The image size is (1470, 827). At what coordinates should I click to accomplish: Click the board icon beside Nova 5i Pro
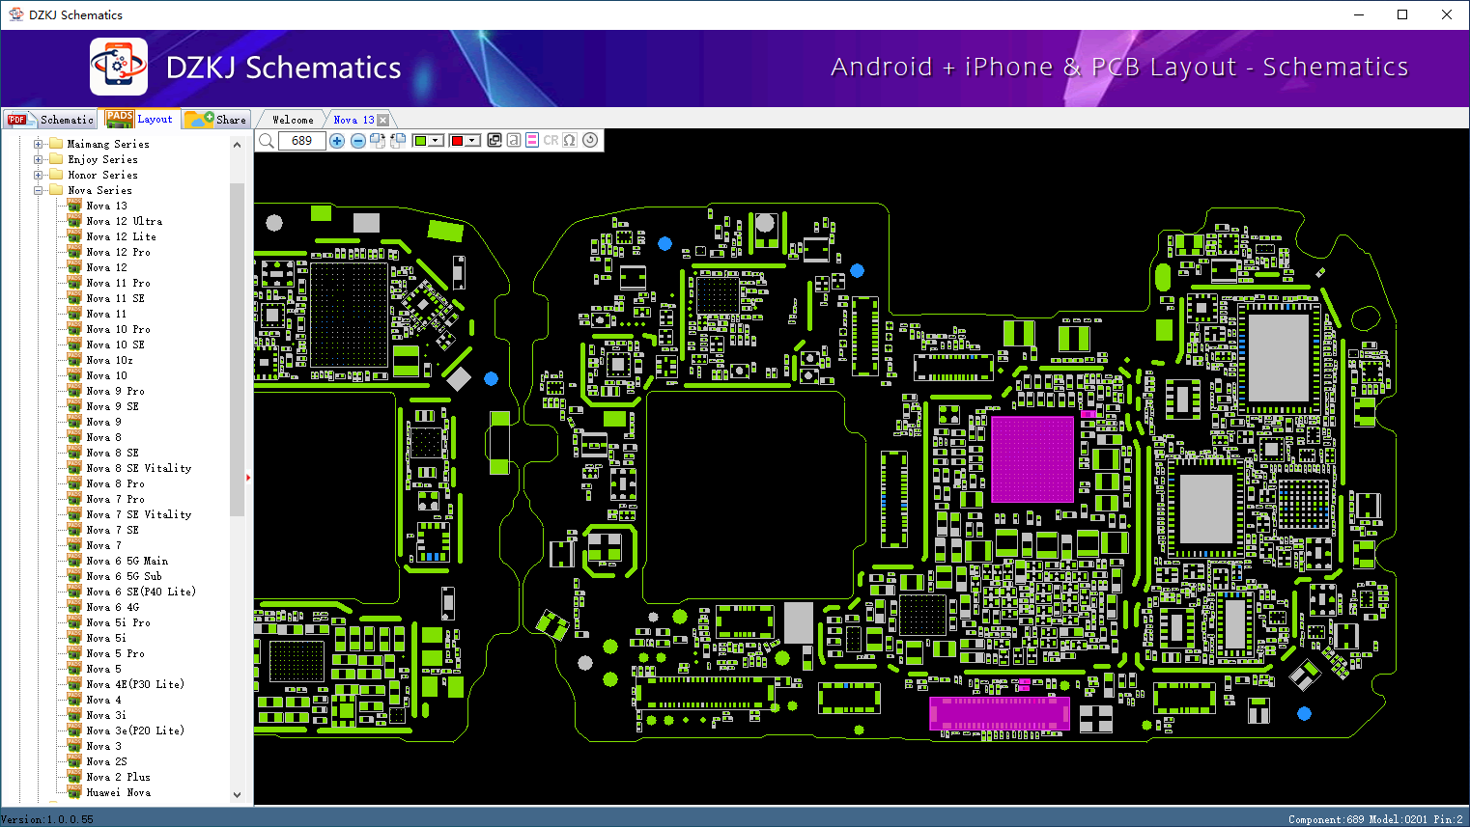pos(74,622)
